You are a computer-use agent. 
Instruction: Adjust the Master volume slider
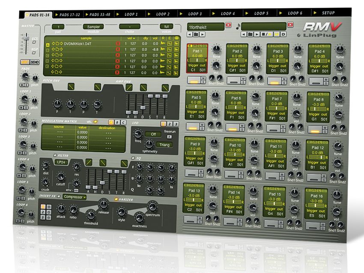click(x=27, y=38)
